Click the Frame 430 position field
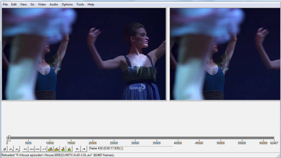This screenshot has width=281, height=158. [x=131, y=148]
